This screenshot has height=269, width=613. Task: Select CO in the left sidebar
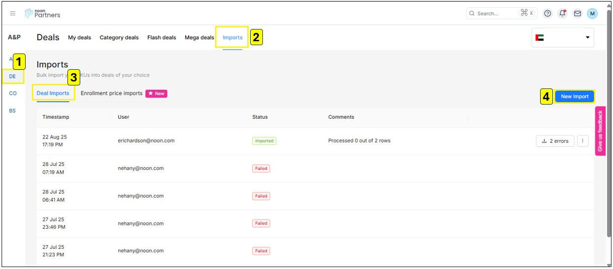click(13, 93)
